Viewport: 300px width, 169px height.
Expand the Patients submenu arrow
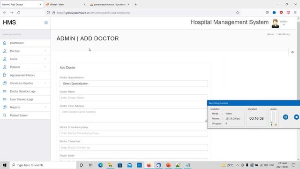point(45,67)
